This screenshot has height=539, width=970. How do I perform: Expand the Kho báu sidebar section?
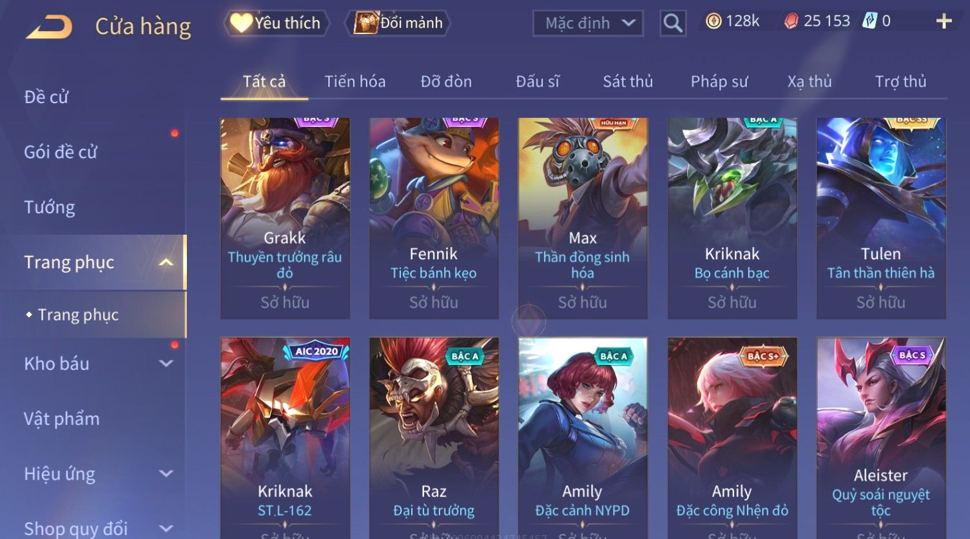(x=166, y=364)
